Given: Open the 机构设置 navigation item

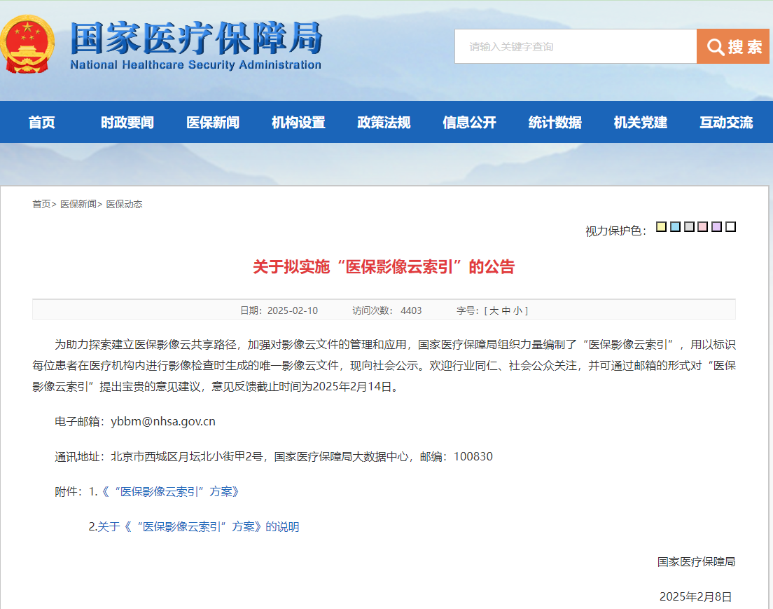Looking at the screenshot, I should (x=298, y=123).
